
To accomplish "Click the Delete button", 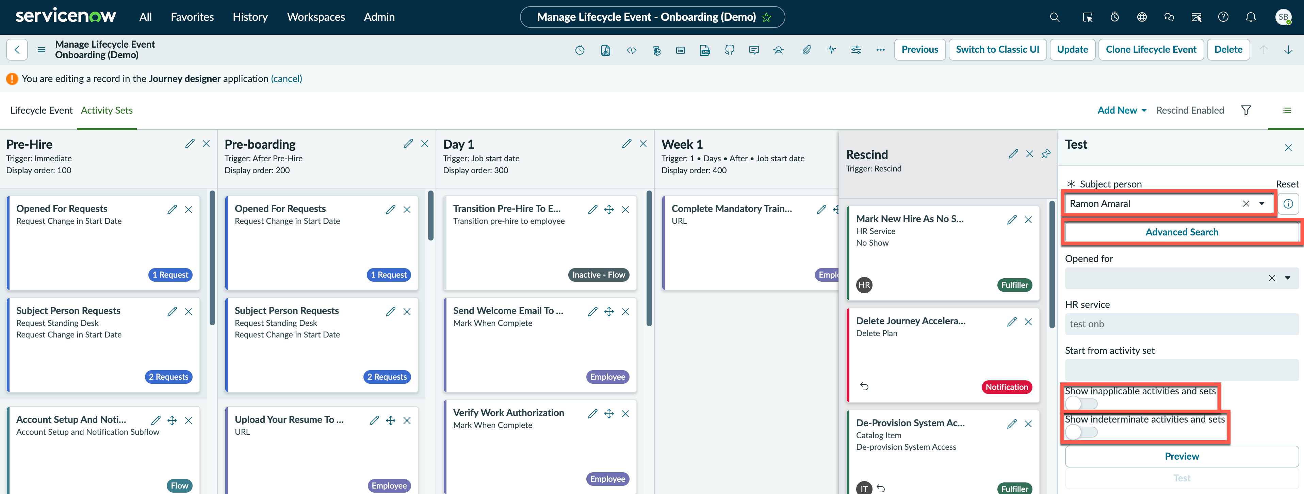I will (1228, 50).
